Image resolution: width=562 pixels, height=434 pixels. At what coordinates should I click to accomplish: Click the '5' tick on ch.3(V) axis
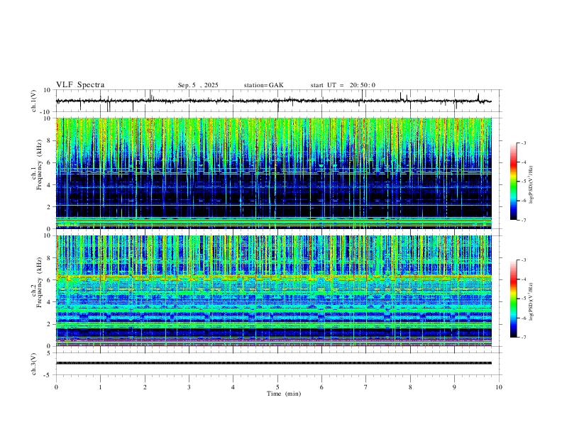[x=49, y=353]
